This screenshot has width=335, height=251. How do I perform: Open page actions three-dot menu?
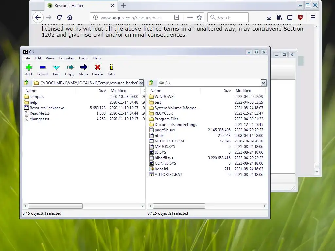click(x=190, y=17)
